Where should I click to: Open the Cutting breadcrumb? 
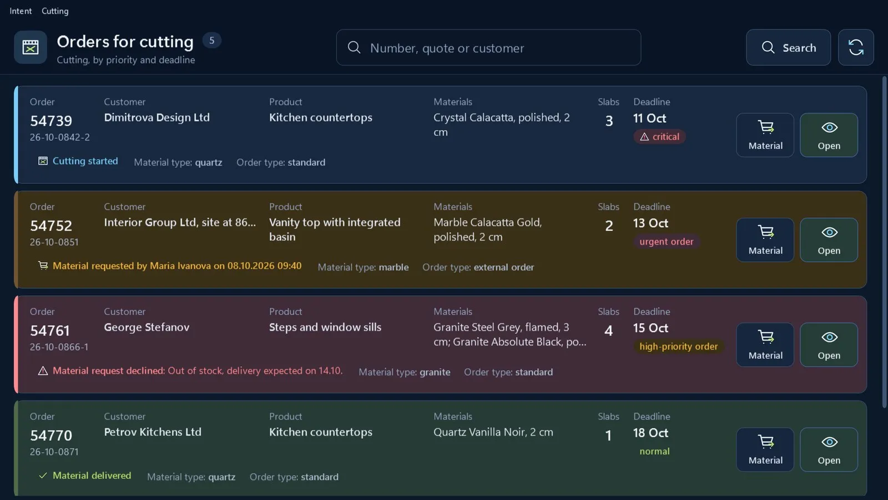point(55,11)
